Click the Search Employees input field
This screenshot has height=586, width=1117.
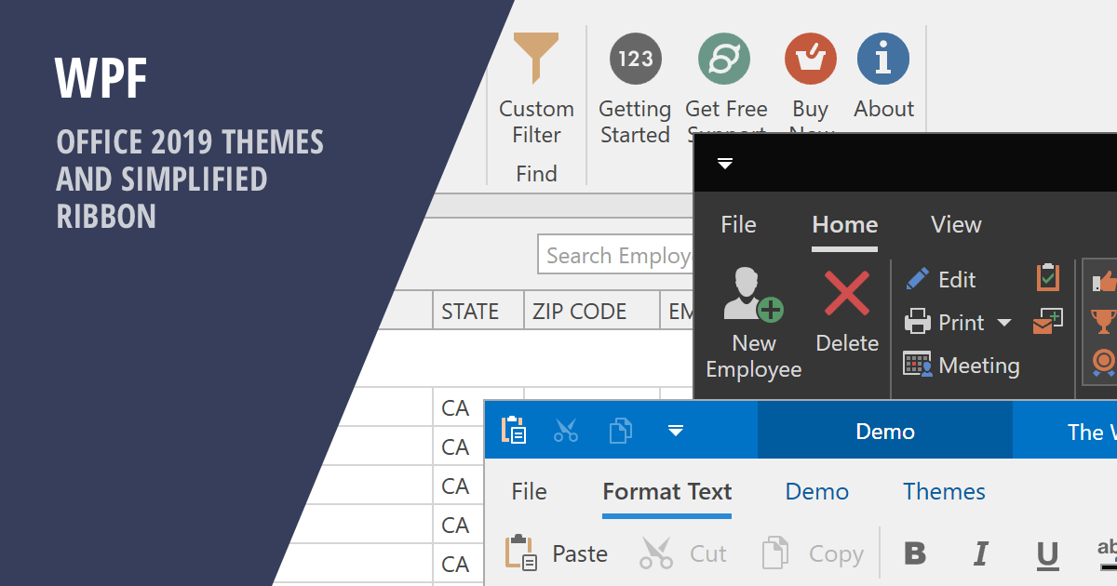click(x=616, y=256)
